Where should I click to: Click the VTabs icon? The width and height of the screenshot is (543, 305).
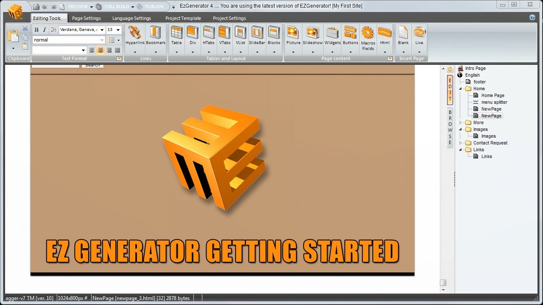[225, 33]
